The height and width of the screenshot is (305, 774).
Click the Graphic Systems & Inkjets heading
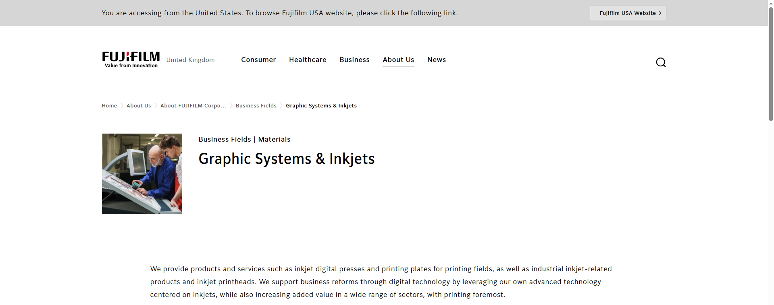click(x=286, y=159)
